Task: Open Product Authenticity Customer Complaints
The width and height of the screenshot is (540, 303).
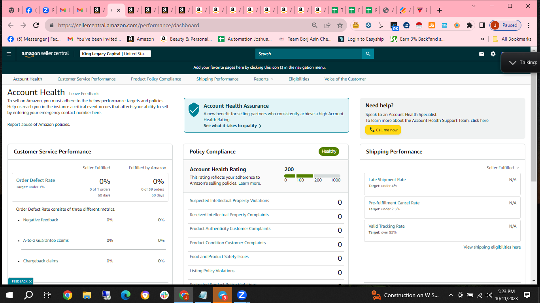Action: click(x=230, y=228)
